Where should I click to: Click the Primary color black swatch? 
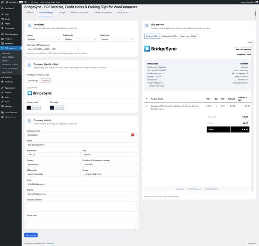pos(29,108)
